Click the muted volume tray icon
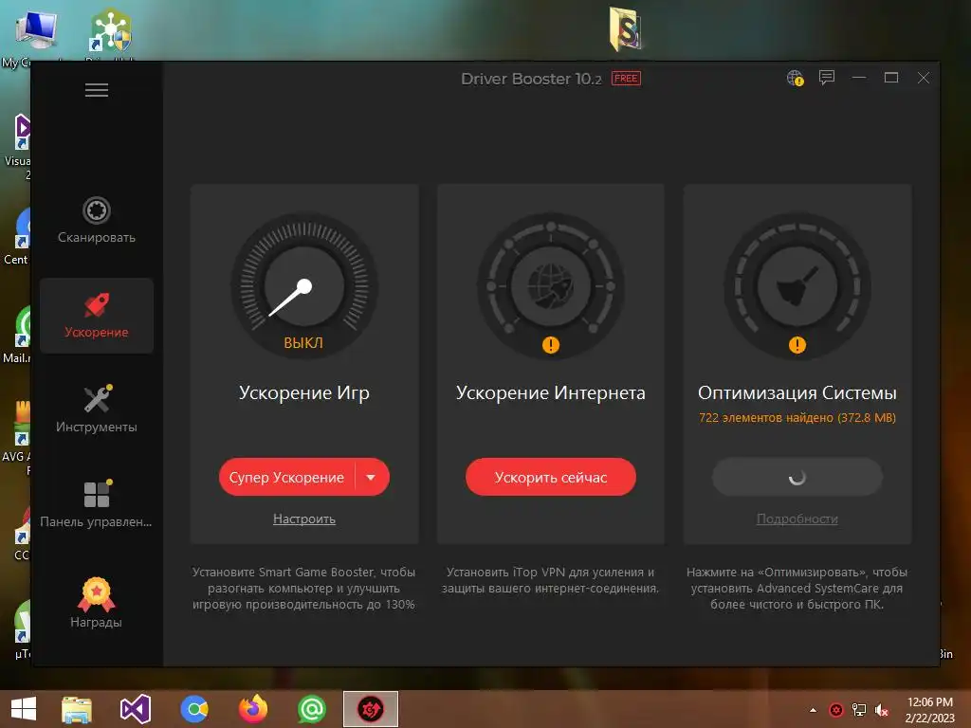This screenshot has height=728, width=971. click(x=882, y=710)
